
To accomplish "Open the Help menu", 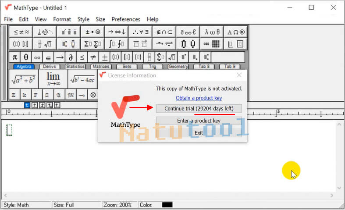I will pyautogui.click(x=153, y=19).
